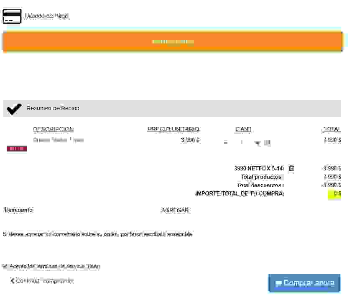Viewport: 352px width, 297px height.
Task: Click the product thumbnail image
Action: (17, 148)
